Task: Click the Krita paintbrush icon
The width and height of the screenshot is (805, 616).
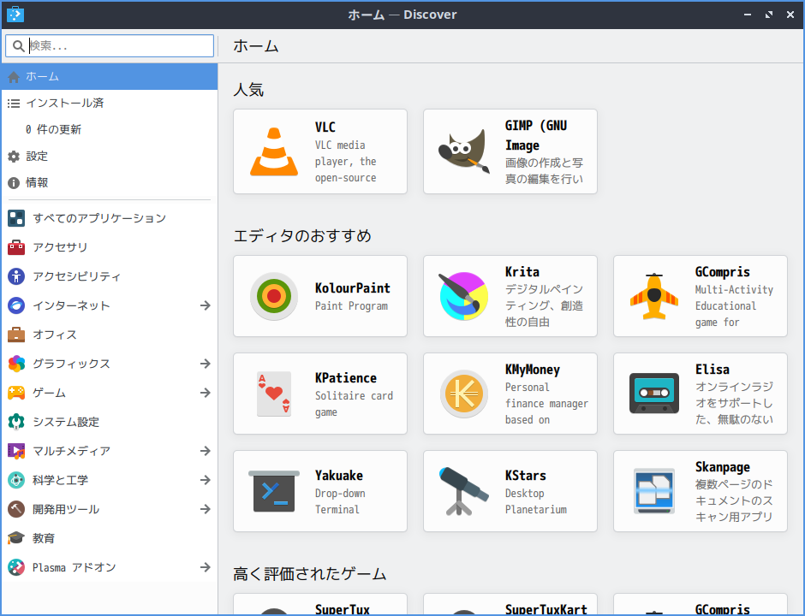Action: [463, 296]
